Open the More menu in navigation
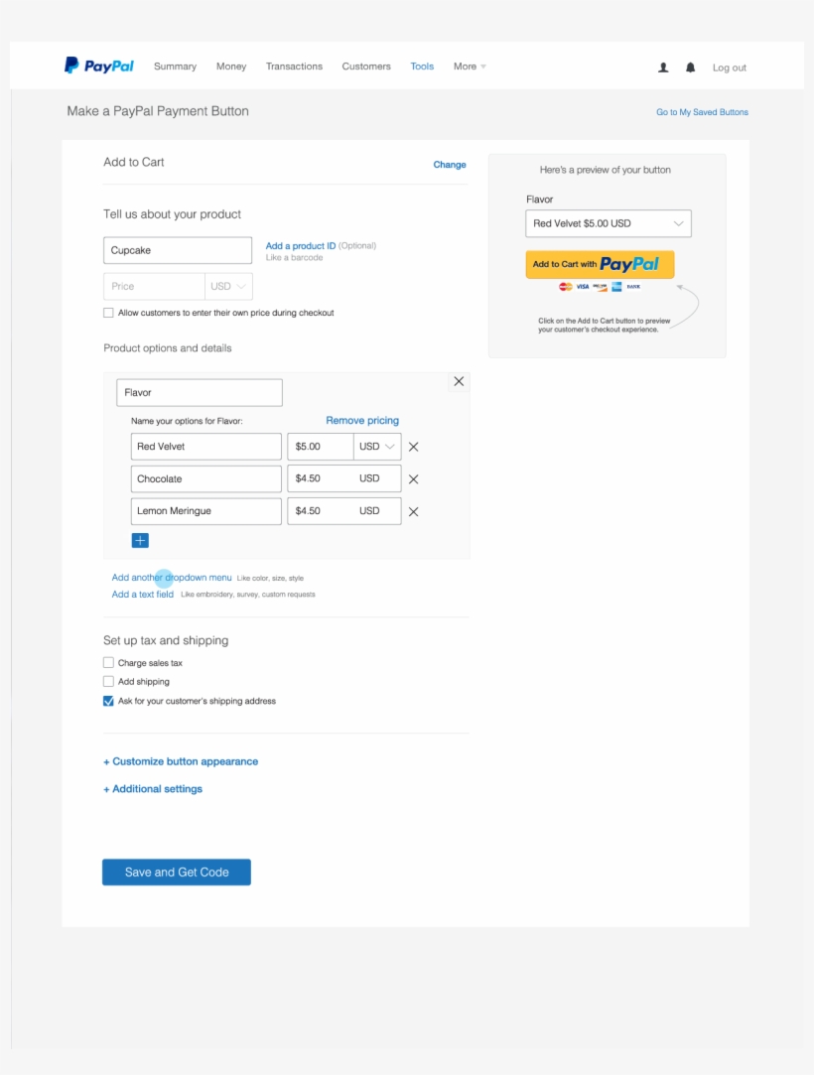The height and width of the screenshot is (1075, 814). click(x=470, y=67)
